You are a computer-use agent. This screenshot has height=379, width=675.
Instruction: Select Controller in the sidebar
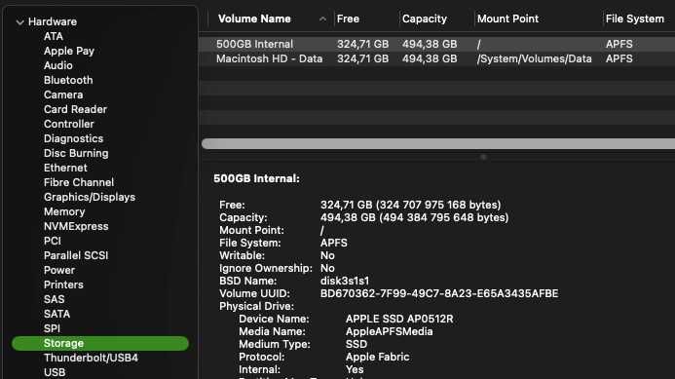pos(68,124)
